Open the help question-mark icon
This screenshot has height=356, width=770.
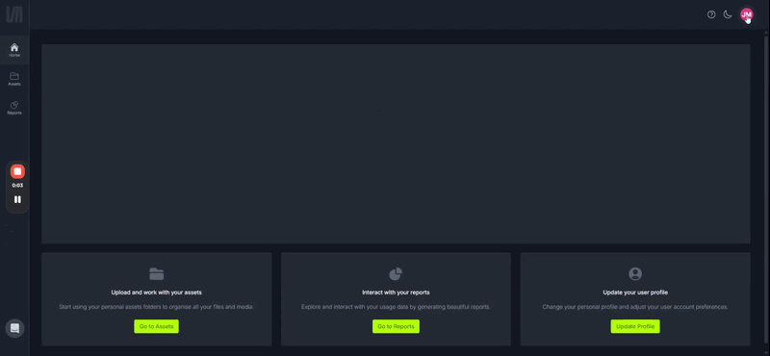(x=711, y=14)
